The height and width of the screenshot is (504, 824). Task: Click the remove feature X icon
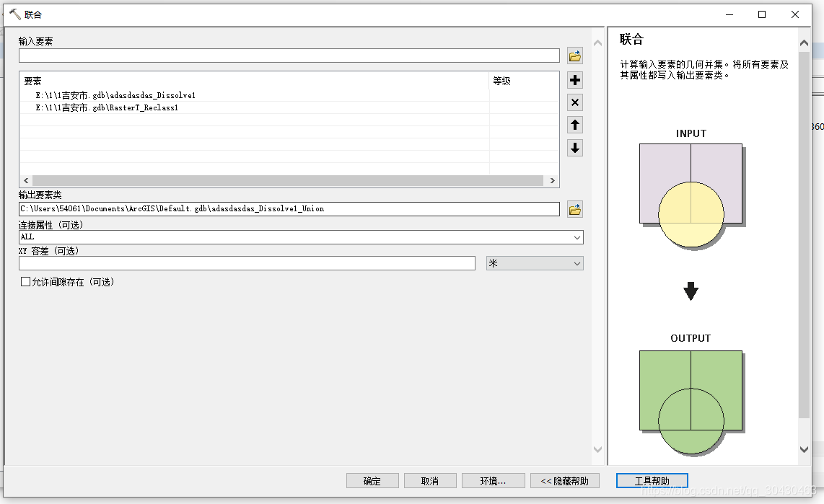point(574,102)
